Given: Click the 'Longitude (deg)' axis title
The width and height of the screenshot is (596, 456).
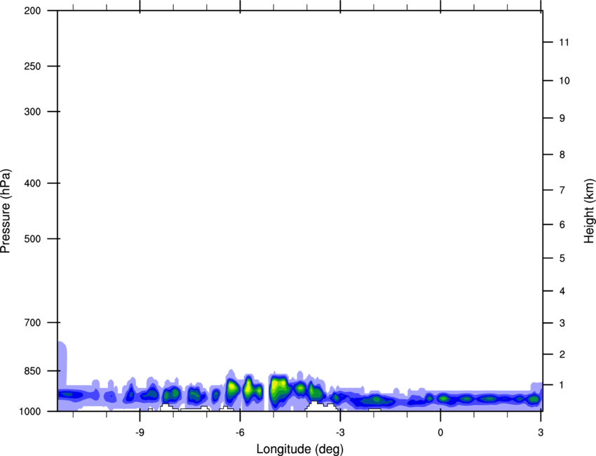Looking at the screenshot, I should [300, 449].
